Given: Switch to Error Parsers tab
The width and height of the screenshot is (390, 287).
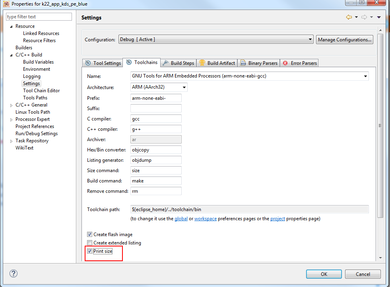Looking at the screenshot, I should pyautogui.click(x=299, y=63).
